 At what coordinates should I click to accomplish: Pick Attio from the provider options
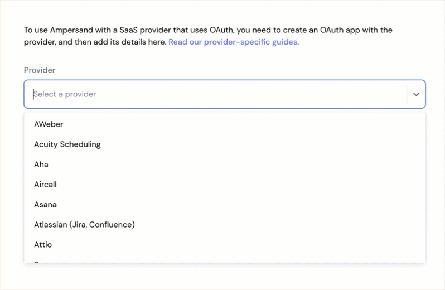pos(225,245)
